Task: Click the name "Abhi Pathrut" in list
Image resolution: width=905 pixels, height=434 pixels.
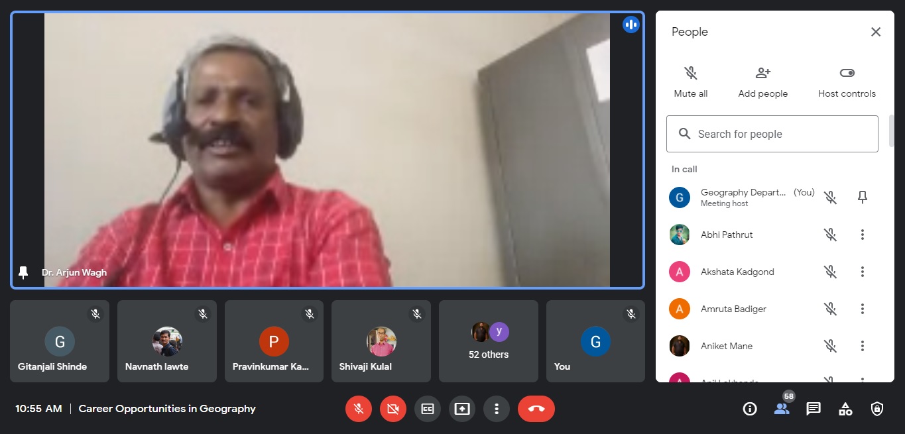Action: click(727, 235)
